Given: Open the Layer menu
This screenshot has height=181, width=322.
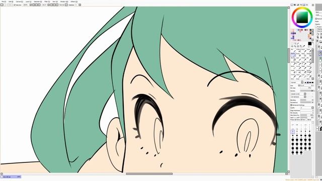Looking at the screenshot, I should click(29, 2).
